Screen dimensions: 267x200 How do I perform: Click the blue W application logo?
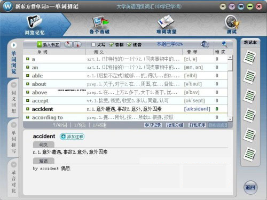tap(8, 6)
